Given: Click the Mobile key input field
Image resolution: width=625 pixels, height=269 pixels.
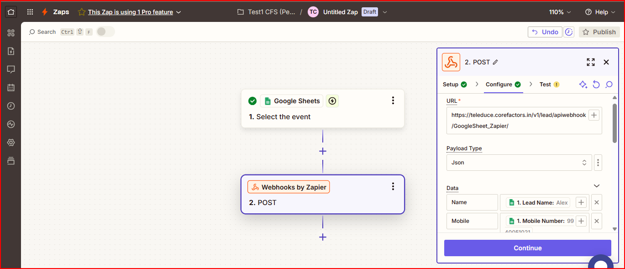Looking at the screenshot, I should [x=472, y=221].
